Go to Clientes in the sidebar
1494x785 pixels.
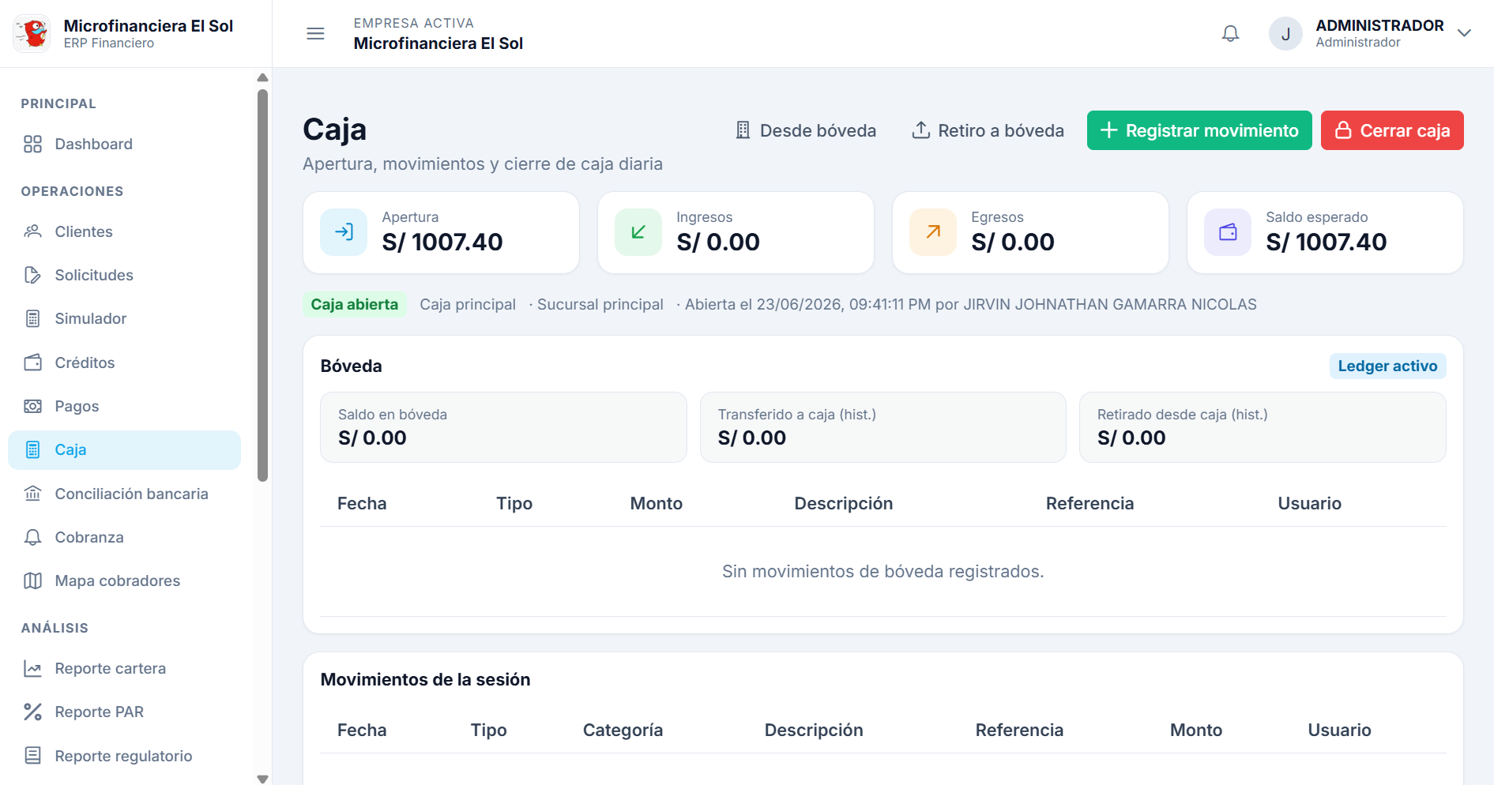(x=124, y=231)
